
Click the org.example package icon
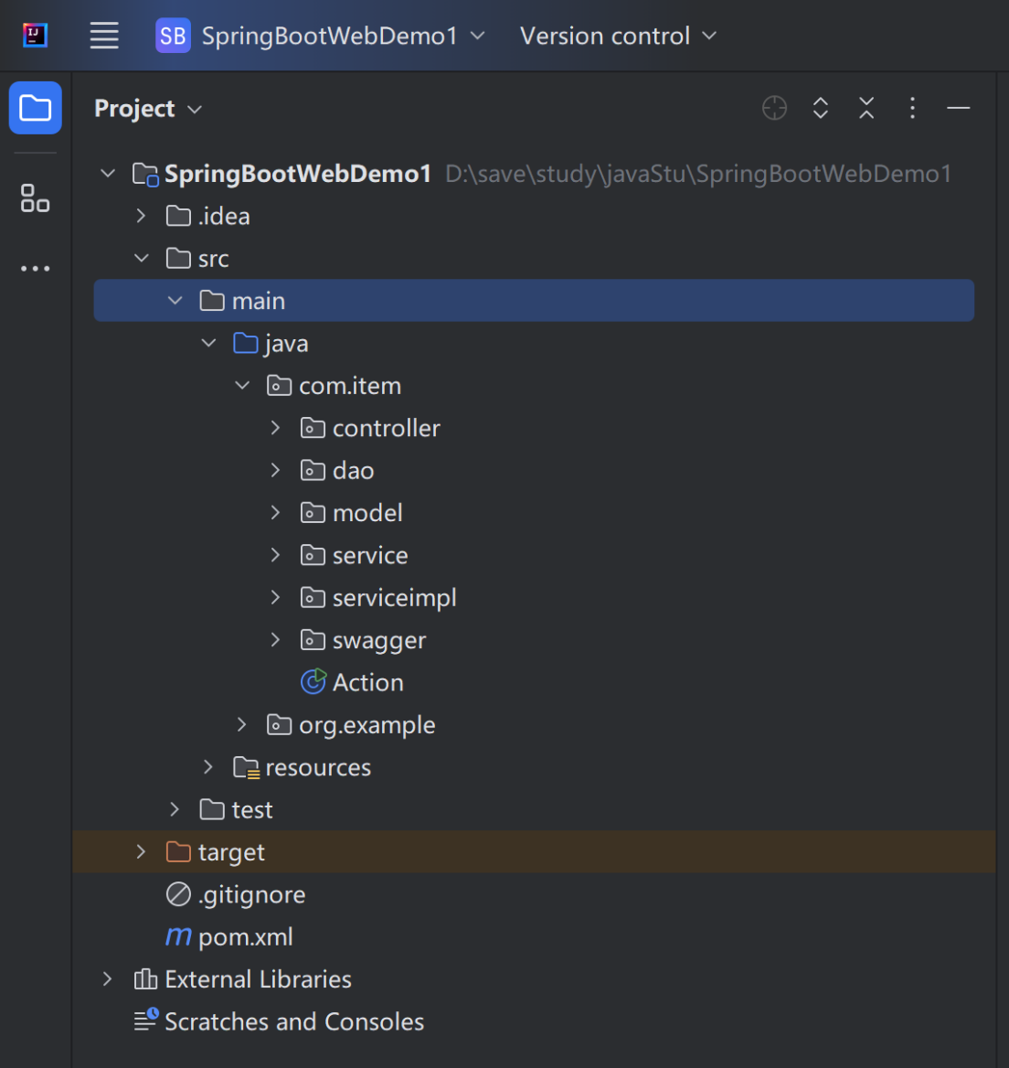(279, 725)
